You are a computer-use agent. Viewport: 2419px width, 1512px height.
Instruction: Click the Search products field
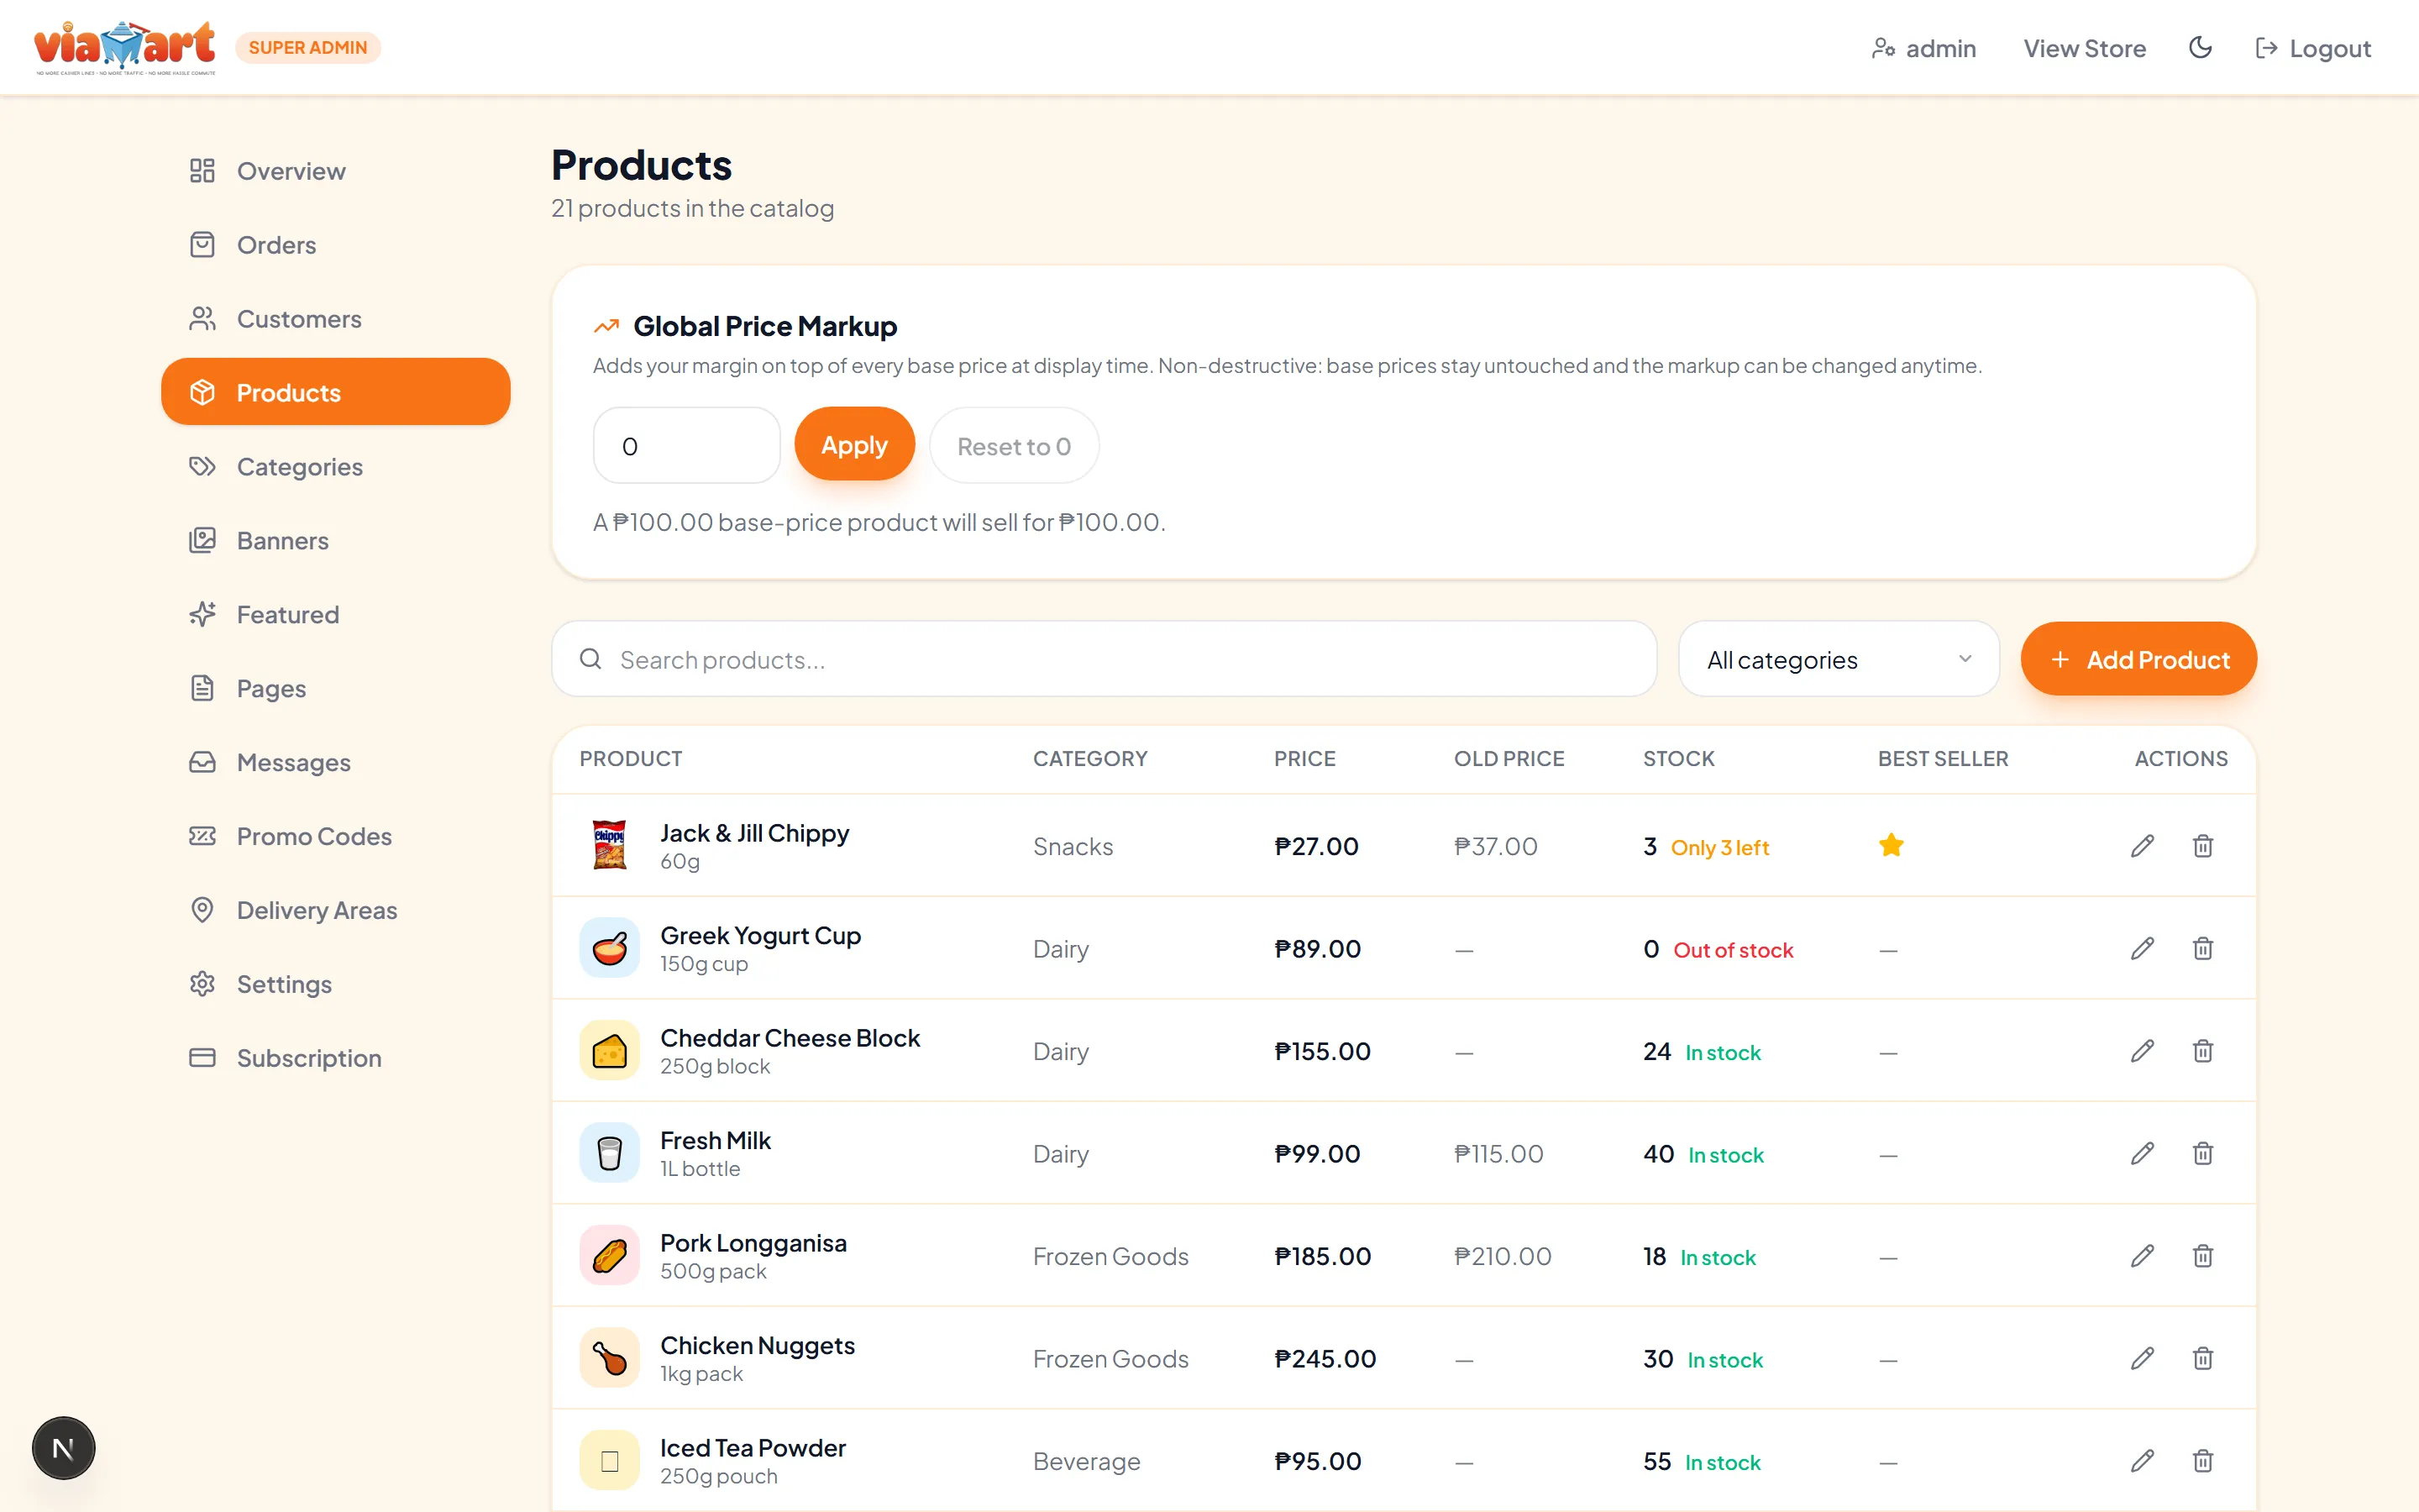pyautogui.click(x=1104, y=659)
